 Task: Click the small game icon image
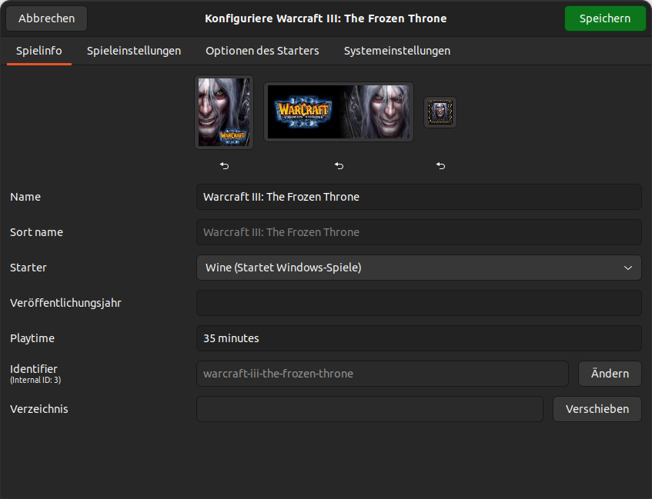(440, 112)
